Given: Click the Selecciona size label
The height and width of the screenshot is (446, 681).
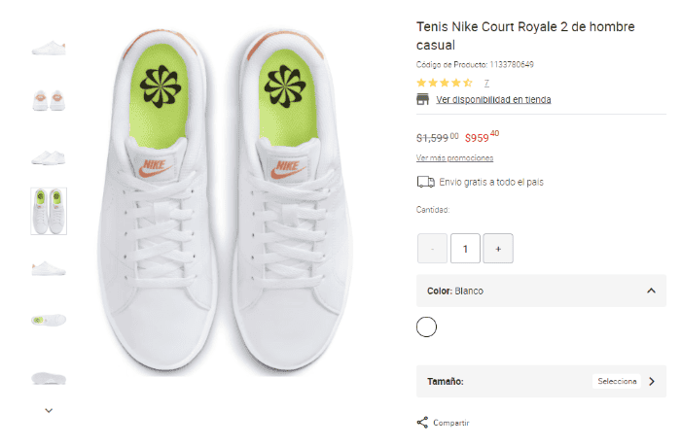Looking at the screenshot, I should point(617,381).
